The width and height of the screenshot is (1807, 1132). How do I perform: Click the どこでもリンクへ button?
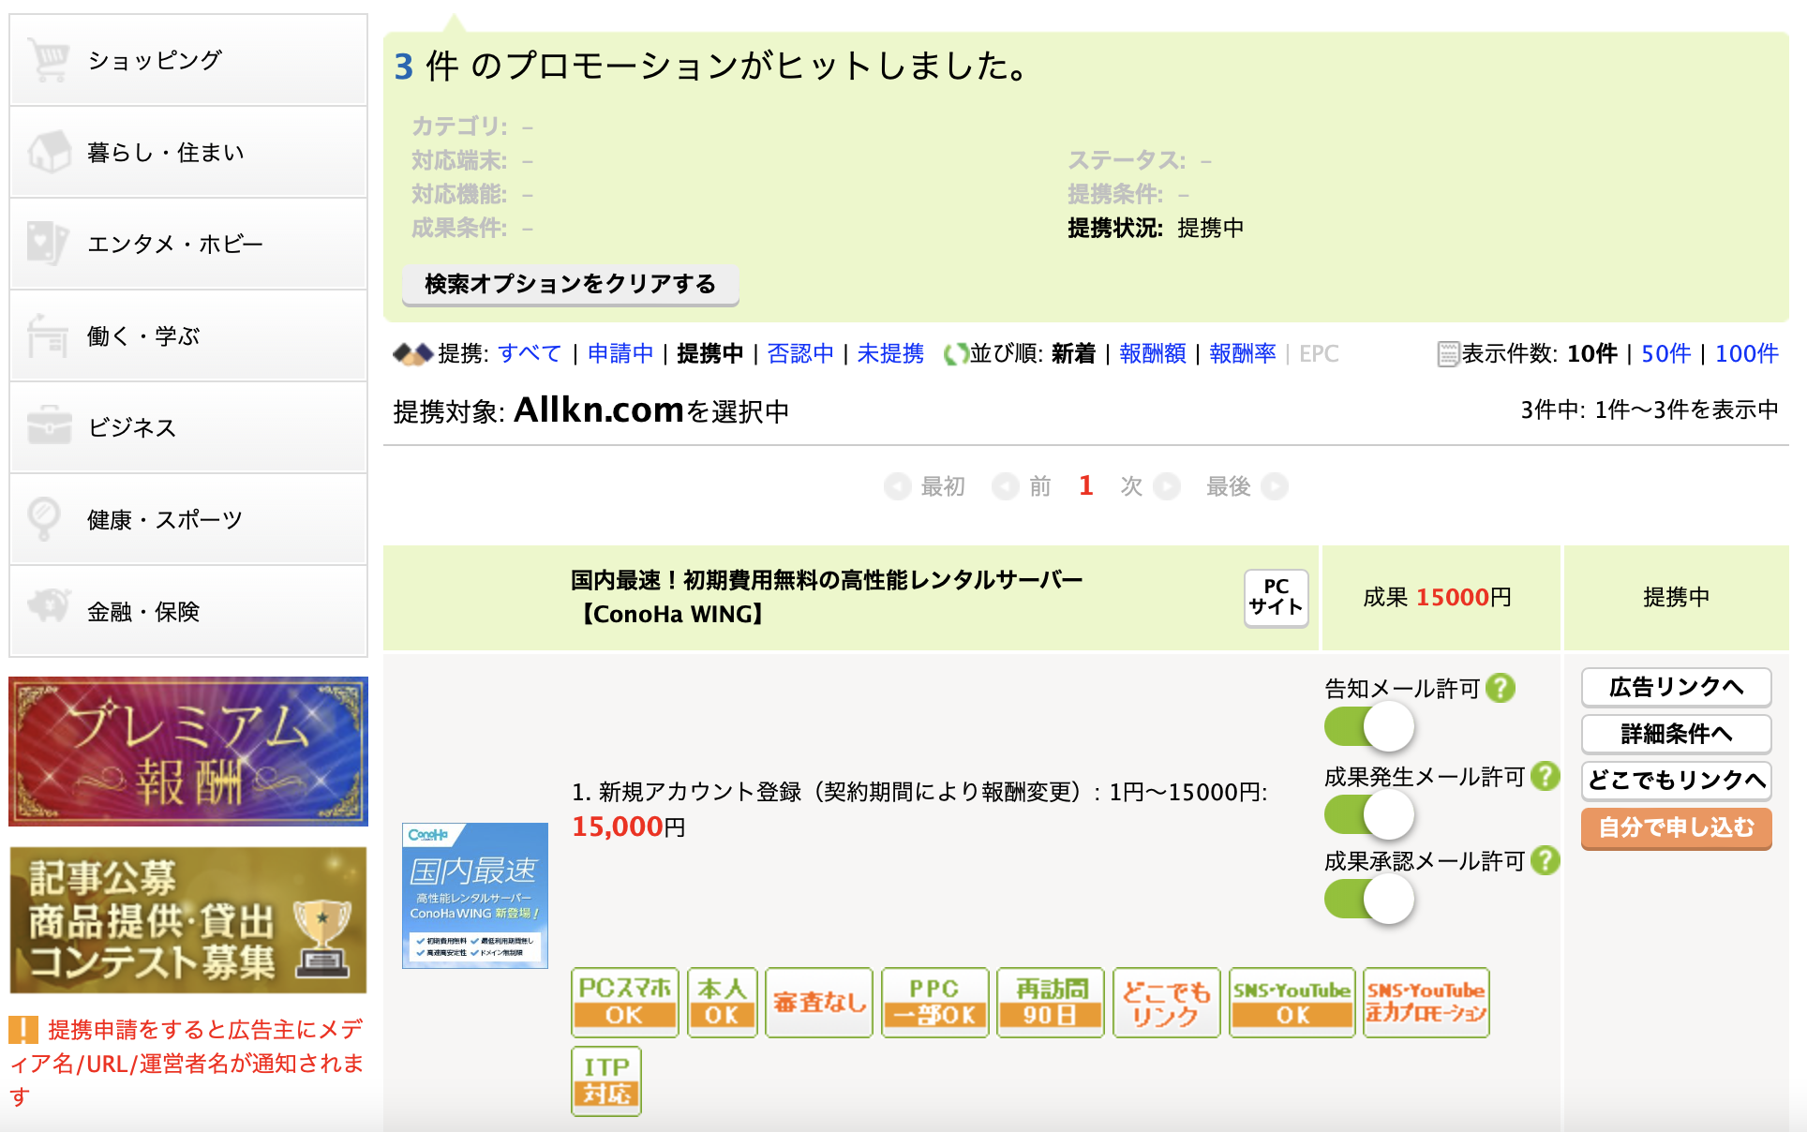(x=1676, y=780)
